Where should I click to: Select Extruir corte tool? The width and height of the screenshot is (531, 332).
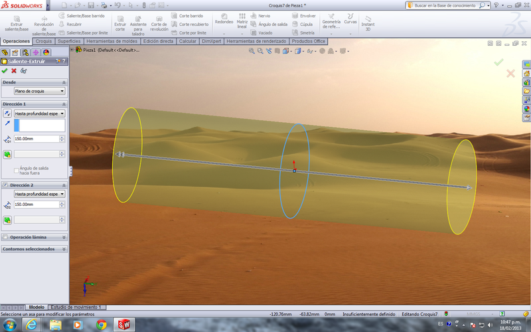(120, 23)
